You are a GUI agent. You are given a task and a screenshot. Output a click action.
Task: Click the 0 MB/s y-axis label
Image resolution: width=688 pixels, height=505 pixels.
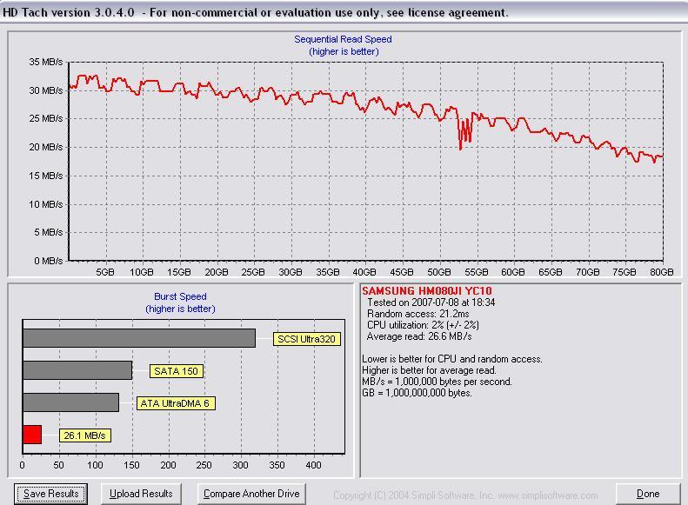[x=49, y=261]
